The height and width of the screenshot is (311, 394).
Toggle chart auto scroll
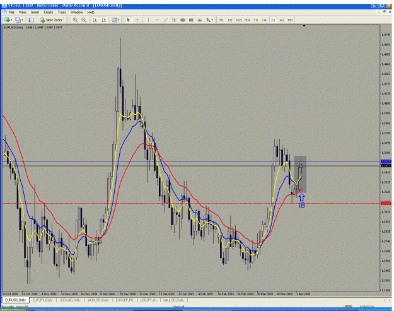(x=95, y=20)
